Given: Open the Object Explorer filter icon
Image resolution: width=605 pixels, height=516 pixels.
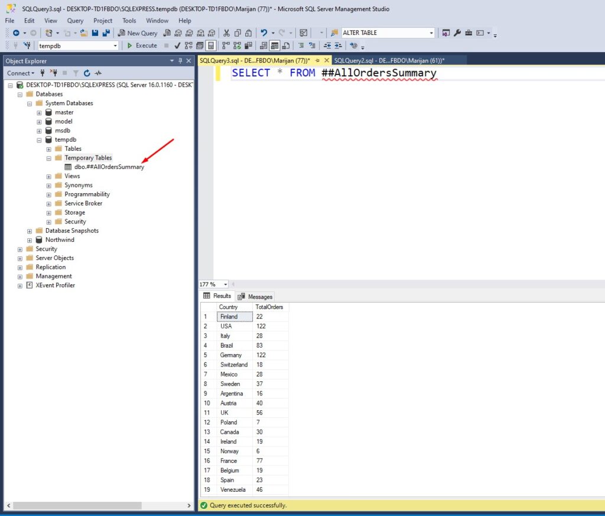Looking at the screenshot, I should (76, 73).
